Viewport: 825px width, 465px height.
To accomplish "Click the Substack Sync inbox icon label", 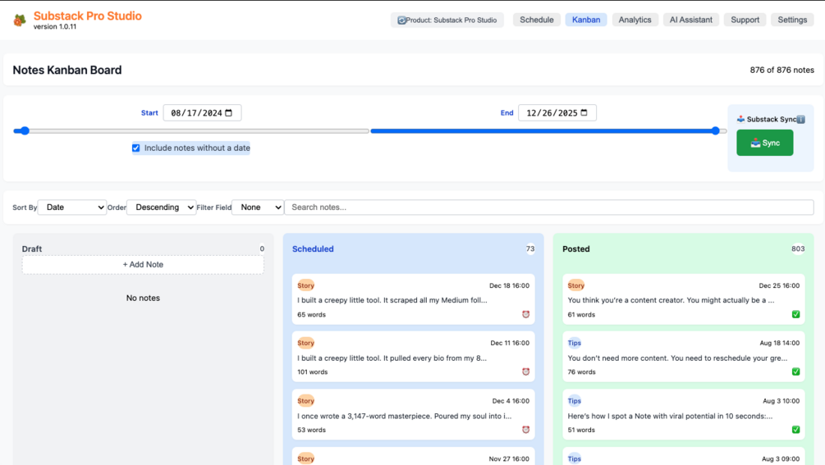I will click(740, 119).
